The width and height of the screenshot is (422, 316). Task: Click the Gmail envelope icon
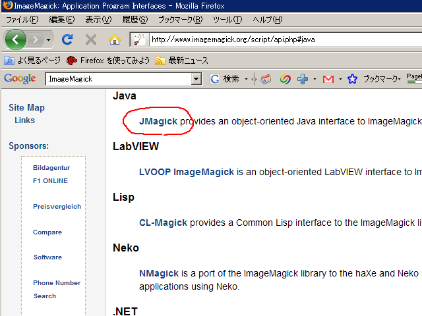point(328,79)
